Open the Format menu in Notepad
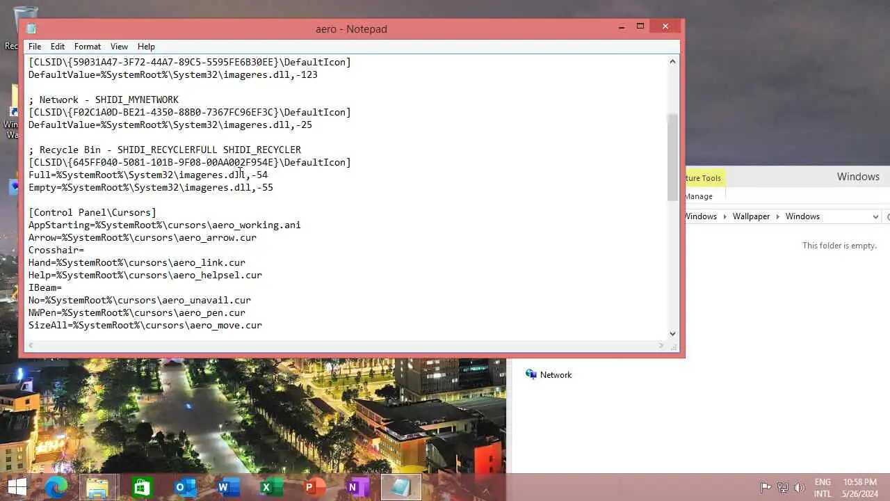 pos(88,47)
